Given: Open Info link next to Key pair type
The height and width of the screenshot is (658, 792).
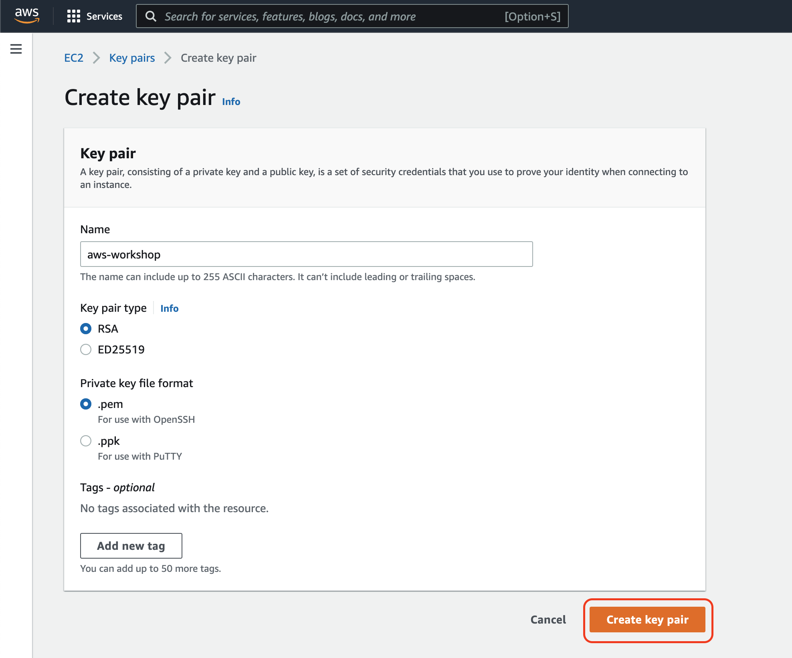Looking at the screenshot, I should click(170, 308).
